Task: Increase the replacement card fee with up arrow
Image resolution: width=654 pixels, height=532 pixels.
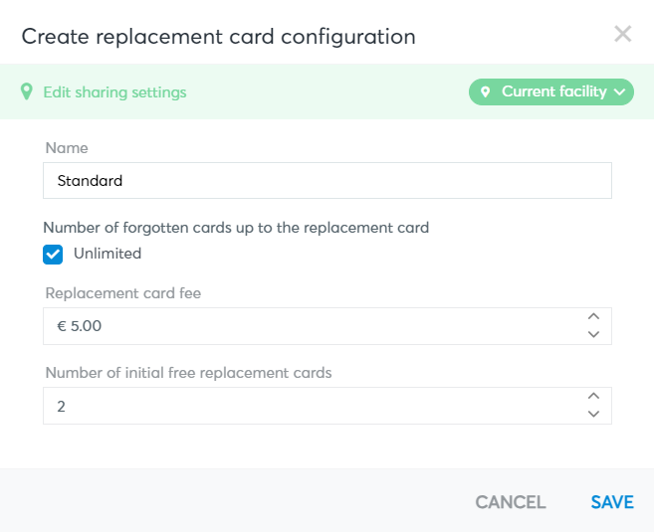Action: [593, 316]
